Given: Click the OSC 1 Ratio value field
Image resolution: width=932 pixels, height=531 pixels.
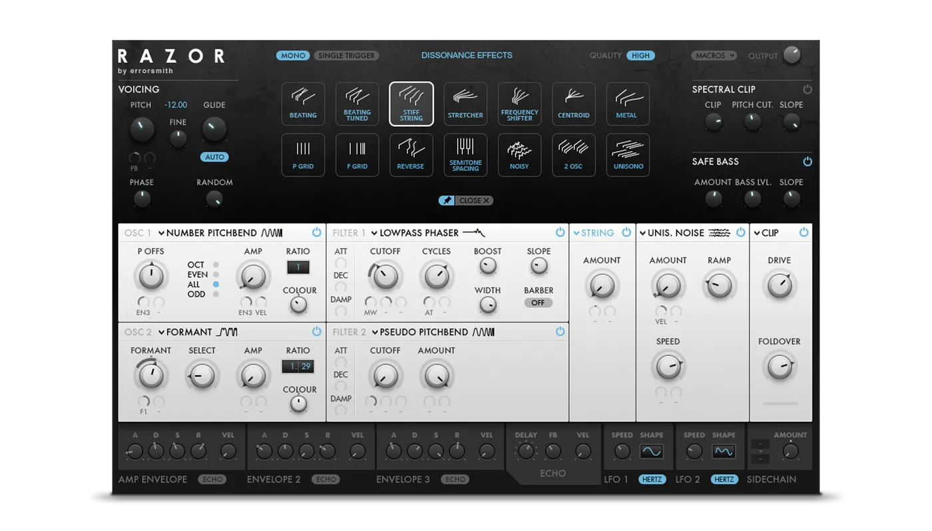Looking at the screenshot, I should coord(298,267).
